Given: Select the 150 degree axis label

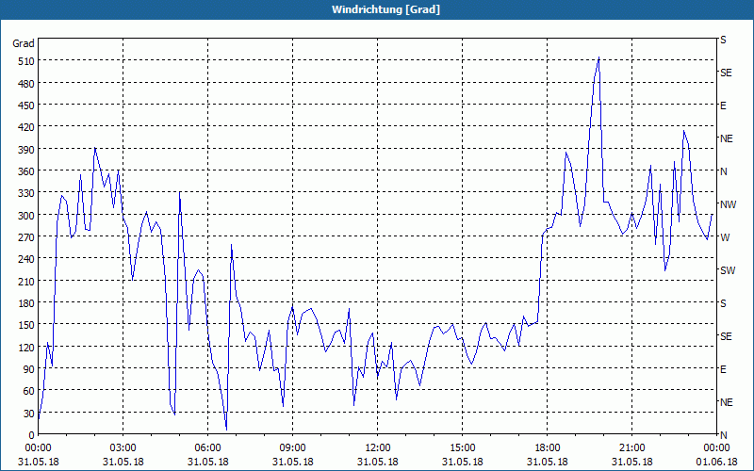Looking at the screenshot, I should click(26, 325).
